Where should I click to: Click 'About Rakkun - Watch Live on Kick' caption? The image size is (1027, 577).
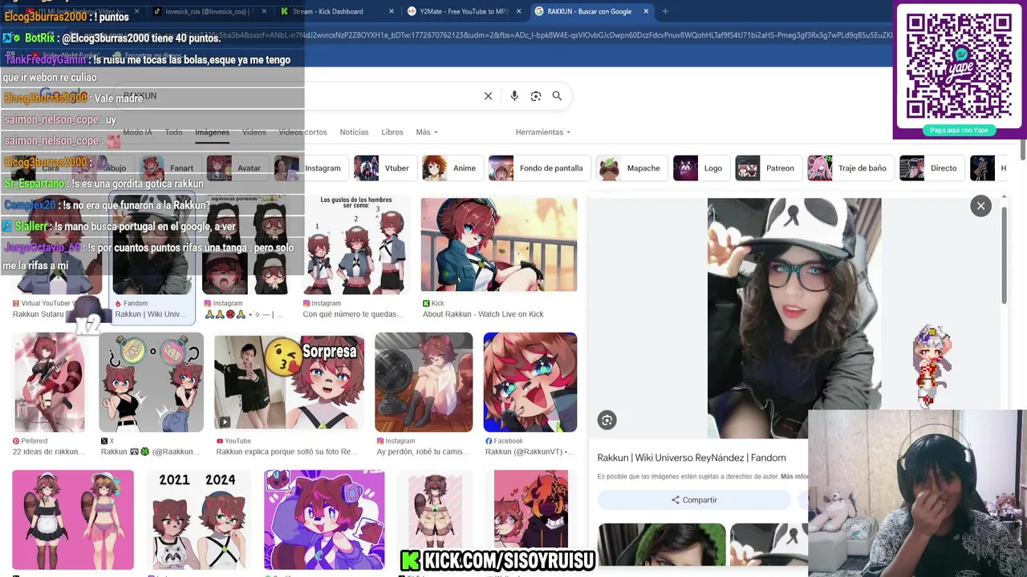click(483, 314)
